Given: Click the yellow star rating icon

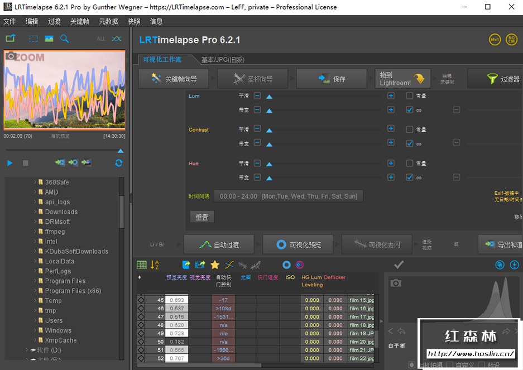Looking at the screenshot, I should click(x=215, y=265).
